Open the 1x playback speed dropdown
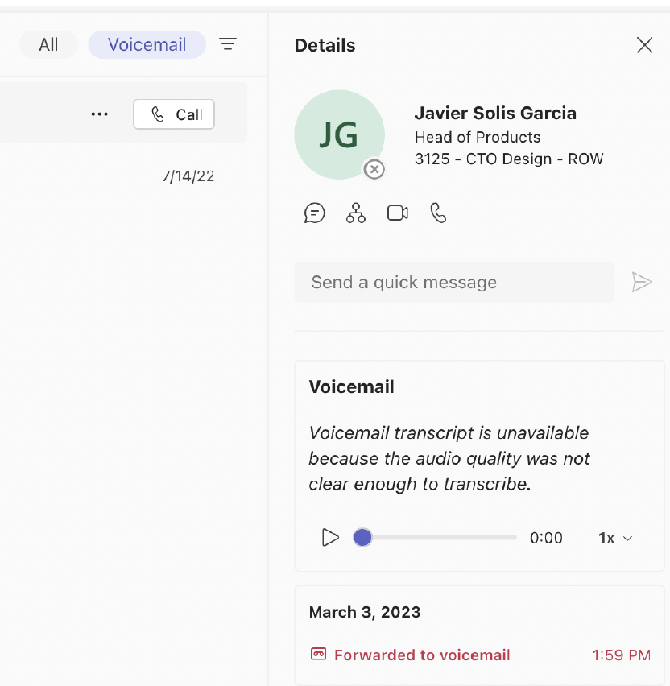This screenshot has width=670, height=686. [x=614, y=537]
